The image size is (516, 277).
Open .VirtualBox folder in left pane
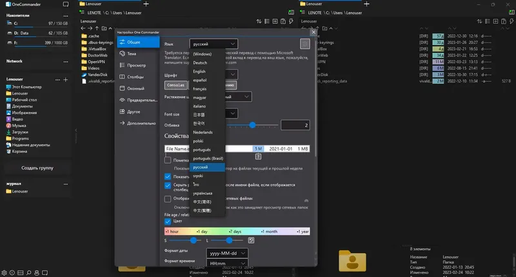(x=97, y=49)
